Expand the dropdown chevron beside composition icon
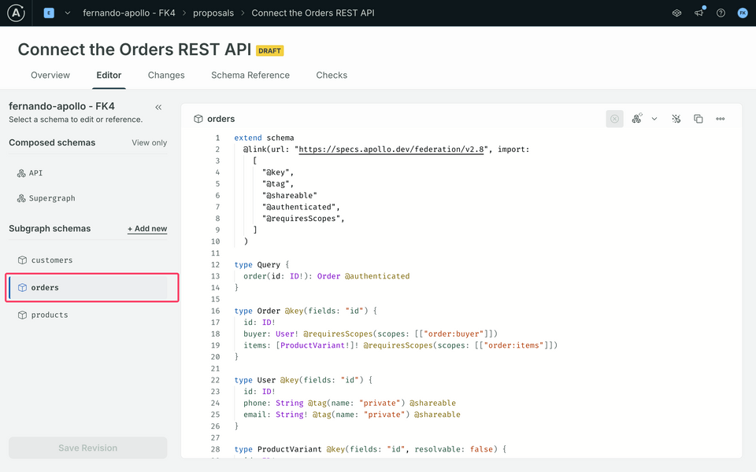 (654, 119)
